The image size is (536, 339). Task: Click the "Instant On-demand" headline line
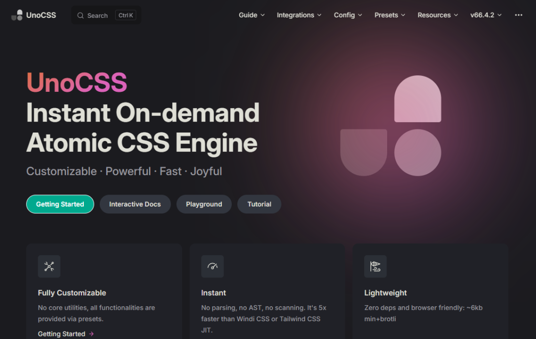[143, 113]
